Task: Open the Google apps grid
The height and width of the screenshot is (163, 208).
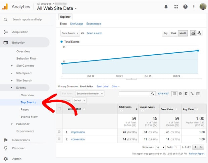Action: (x=176, y=7)
